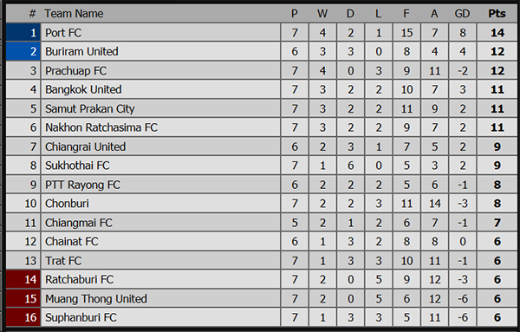Open Prachuap FC team entry
The width and height of the screenshot is (520, 332).
pyautogui.click(x=76, y=70)
